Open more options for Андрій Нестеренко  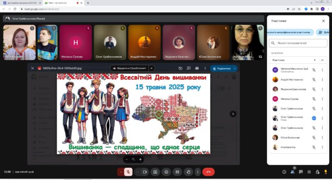click(x=322, y=79)
